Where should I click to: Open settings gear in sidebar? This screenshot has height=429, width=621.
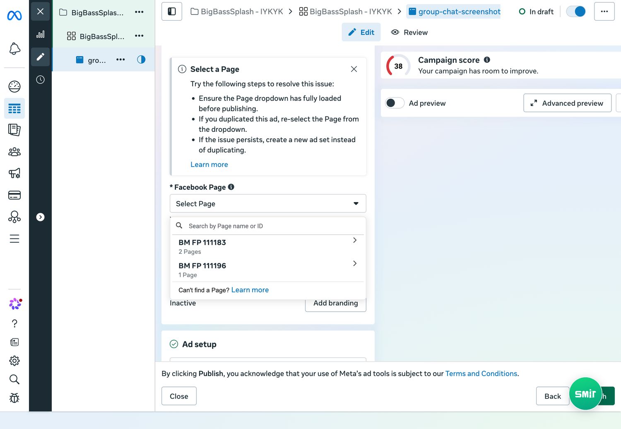(x=14, y=361)
